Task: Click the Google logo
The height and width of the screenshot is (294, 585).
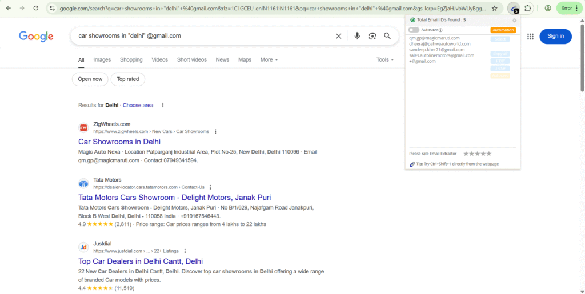Action: (36, 36)
